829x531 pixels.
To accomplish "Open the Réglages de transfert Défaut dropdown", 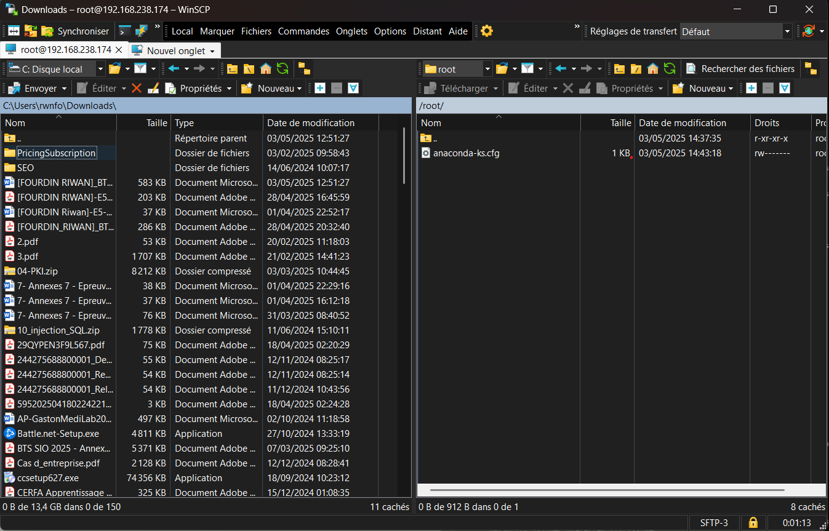I will 787,31.
